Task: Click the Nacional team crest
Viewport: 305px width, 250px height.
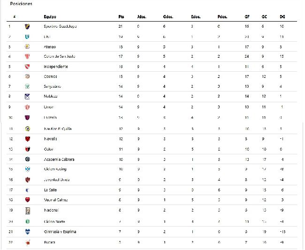Action: click(x=28, y=211)
